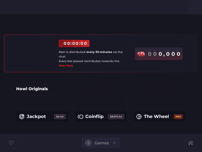
Task: Click the Howl Originals heading
Action: tap(32, 89)
